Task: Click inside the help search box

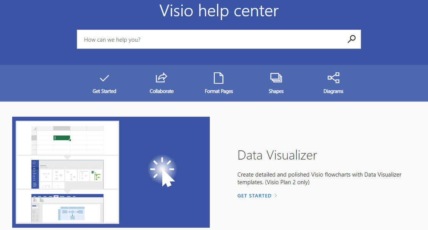Action: [x=190, y=39]
